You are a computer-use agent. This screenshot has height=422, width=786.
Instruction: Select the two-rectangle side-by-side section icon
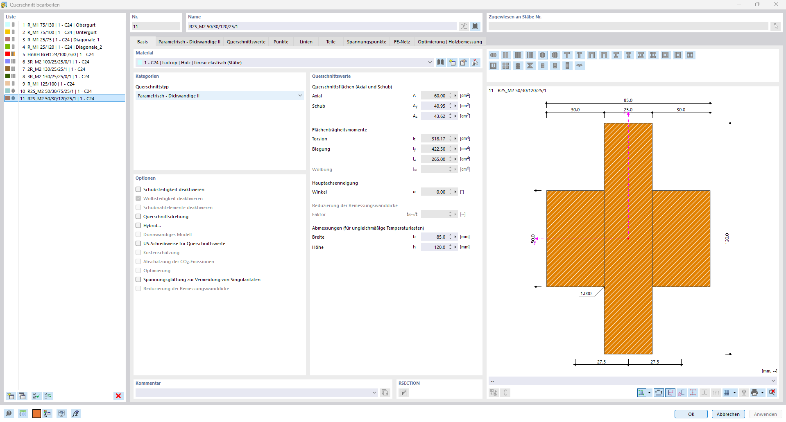pyautogui.click(x=506, y=55)
